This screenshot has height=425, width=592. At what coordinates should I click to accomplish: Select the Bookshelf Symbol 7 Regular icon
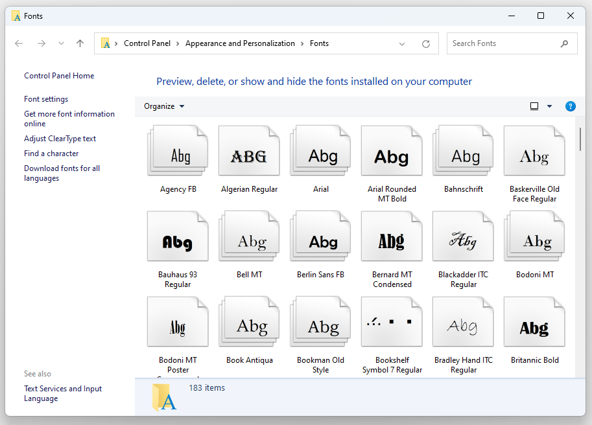click(x=392, y=322)
